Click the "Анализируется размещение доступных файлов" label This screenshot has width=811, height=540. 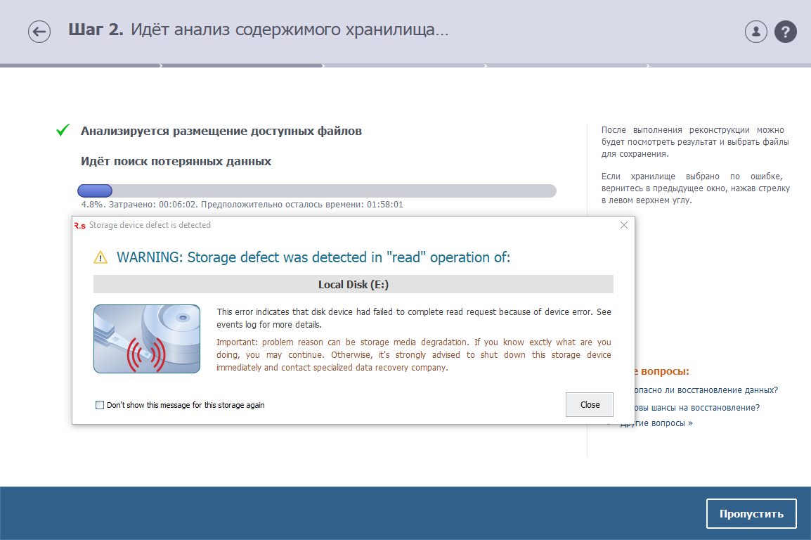pos(221,131)
